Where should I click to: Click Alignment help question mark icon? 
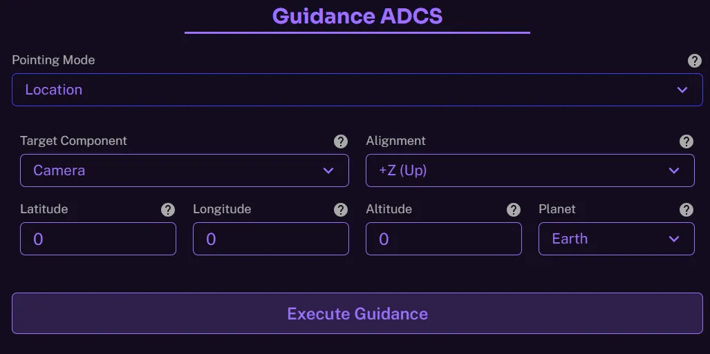coord(686,141)
